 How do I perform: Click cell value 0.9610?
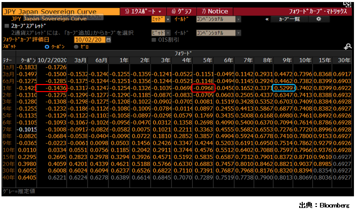tap(323, 157)
